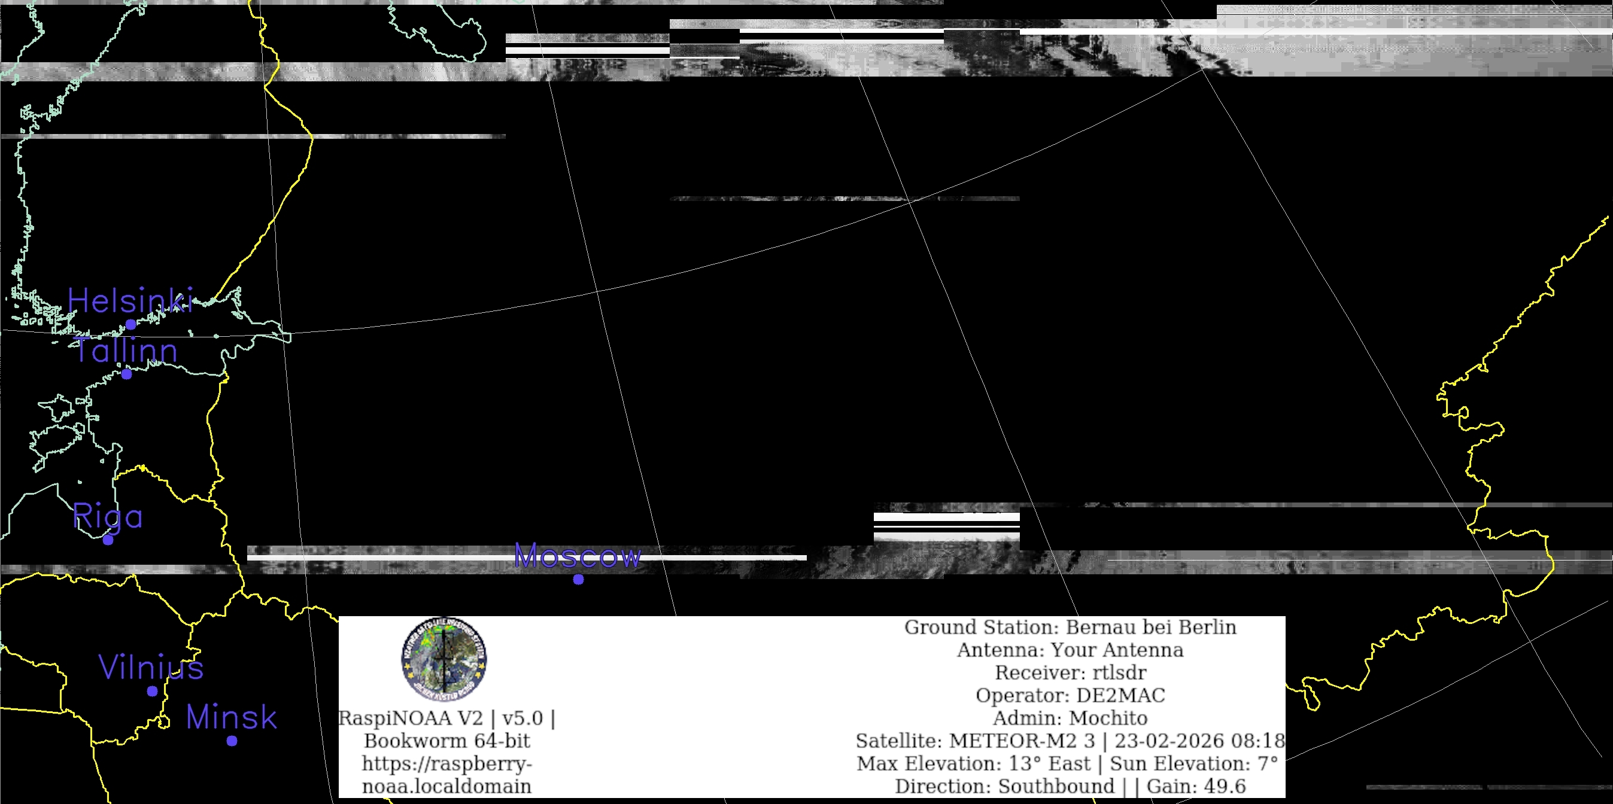Click the Satellite METEOR-M2 3 date line

[x=1070, y=741]
